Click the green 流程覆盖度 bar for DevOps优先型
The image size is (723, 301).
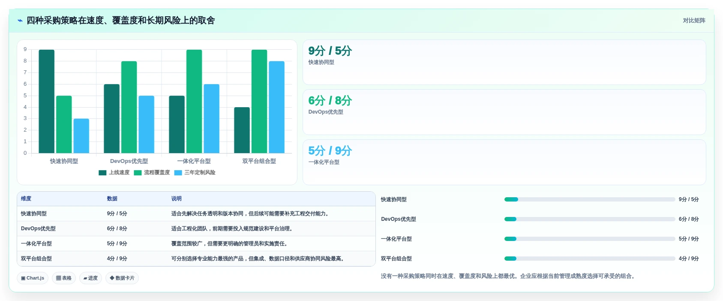pos(129,107)
